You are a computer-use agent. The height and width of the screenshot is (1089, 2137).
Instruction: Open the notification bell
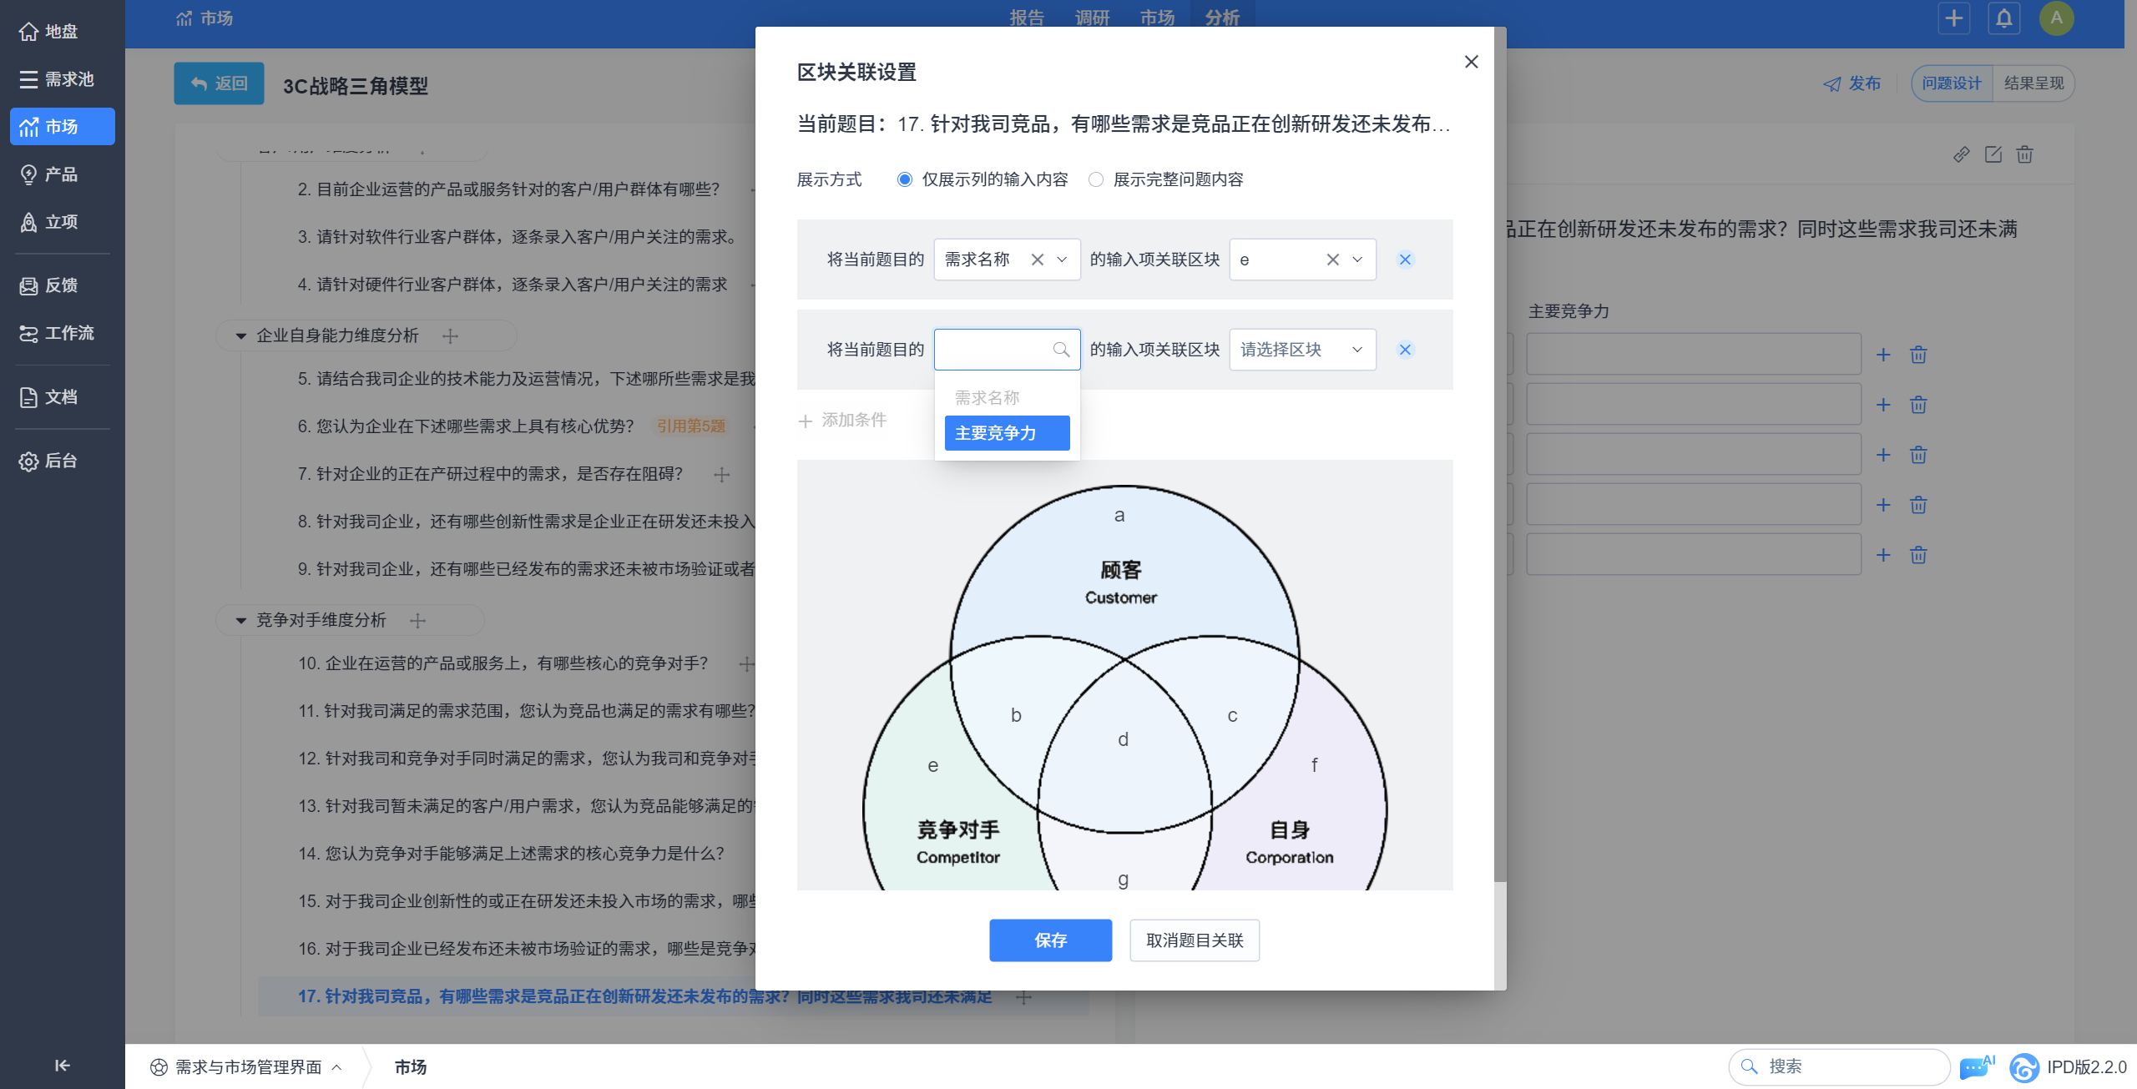[x=2003, y=18]
